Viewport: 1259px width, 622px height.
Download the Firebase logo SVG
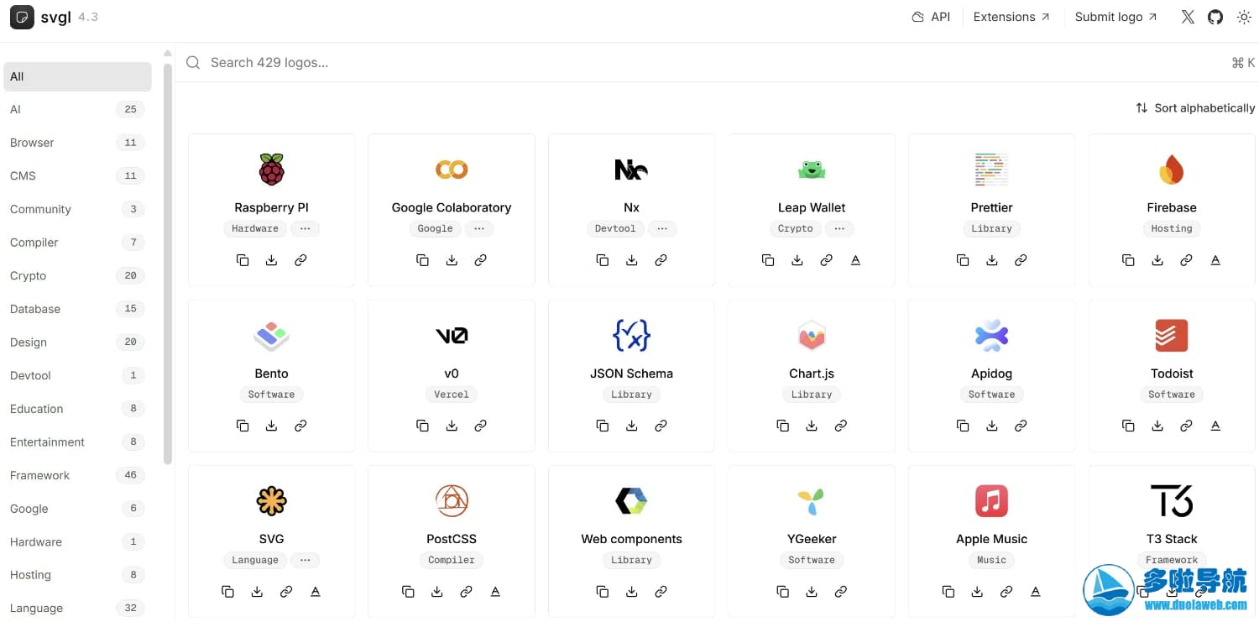(x=1157, y=260)
